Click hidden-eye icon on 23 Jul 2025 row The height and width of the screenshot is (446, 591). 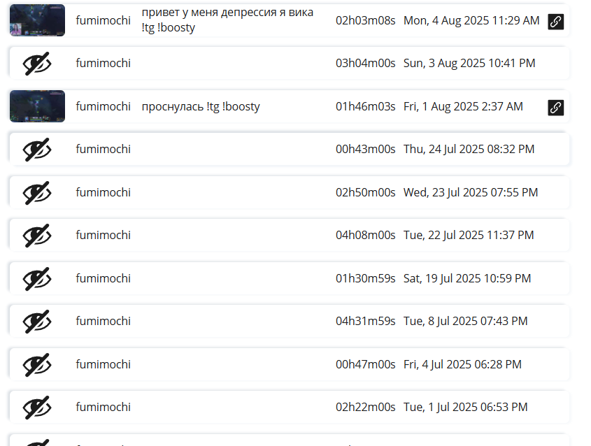pyautogui.click(x=37, y=192)
